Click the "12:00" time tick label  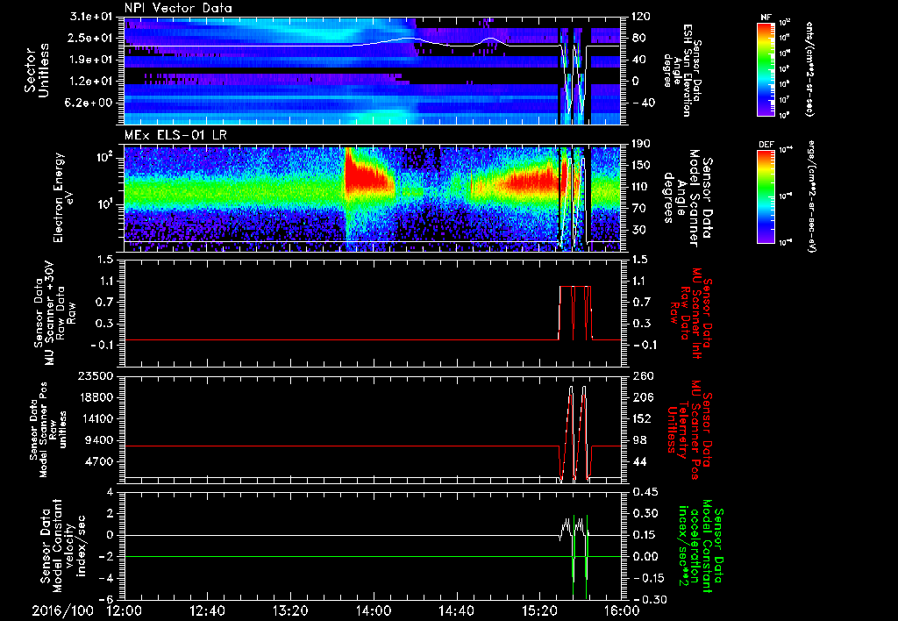[125, 610]
